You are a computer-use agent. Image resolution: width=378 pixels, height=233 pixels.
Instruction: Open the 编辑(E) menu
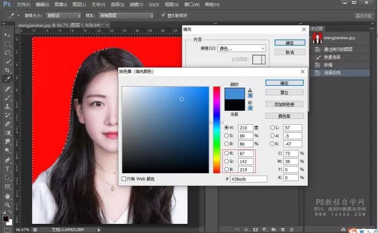42,5
